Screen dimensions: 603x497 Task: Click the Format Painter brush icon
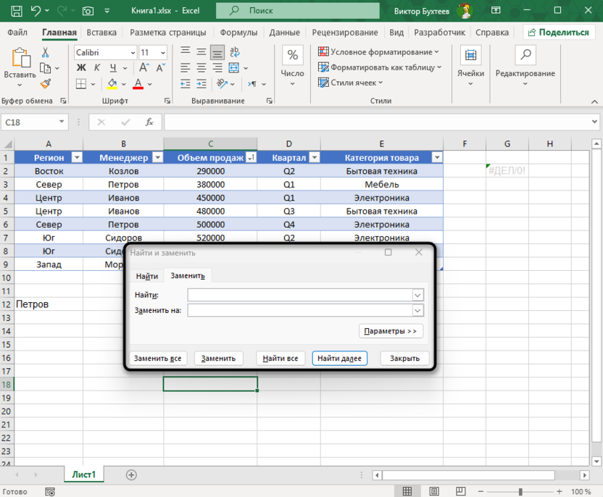pos(45,84)
